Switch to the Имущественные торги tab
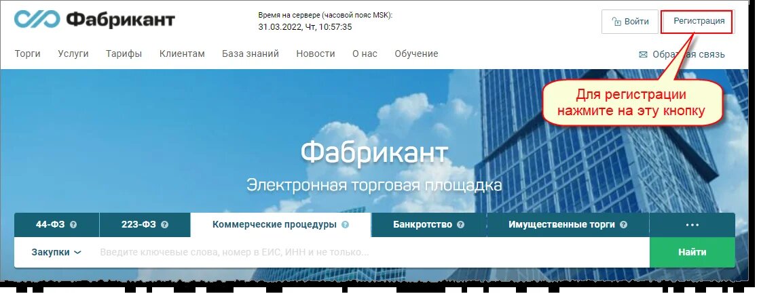 tap(568, 225)
